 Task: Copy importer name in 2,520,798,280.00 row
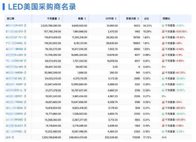25,26
